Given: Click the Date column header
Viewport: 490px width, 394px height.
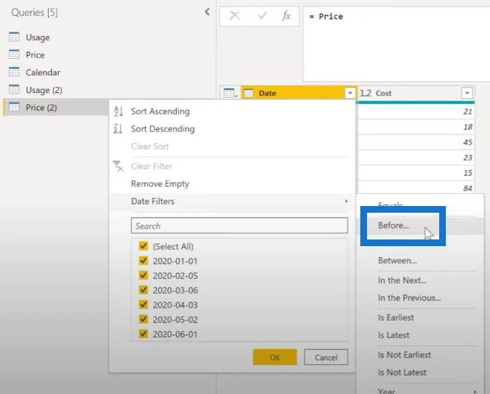Looking at the screenshot, I should (x=299, y=93).
